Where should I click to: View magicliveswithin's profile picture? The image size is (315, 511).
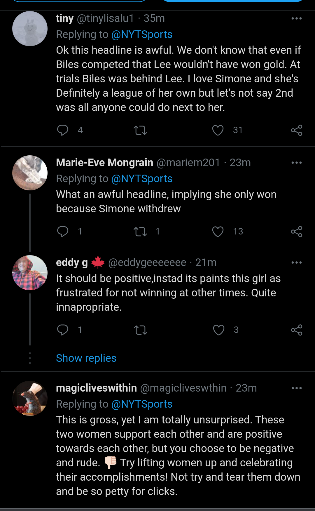tap(30, 398)
